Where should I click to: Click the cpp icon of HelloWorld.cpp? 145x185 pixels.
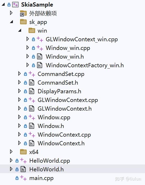tap(23, 161)
